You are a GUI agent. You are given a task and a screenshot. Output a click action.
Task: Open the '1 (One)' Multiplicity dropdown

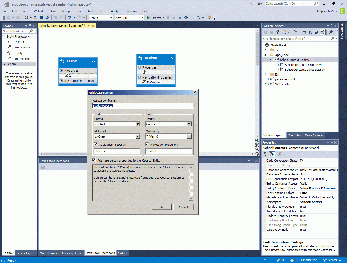pos(138,136)
